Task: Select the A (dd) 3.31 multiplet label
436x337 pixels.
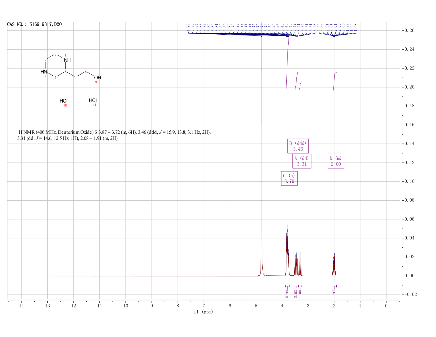Action: point(302,161)
